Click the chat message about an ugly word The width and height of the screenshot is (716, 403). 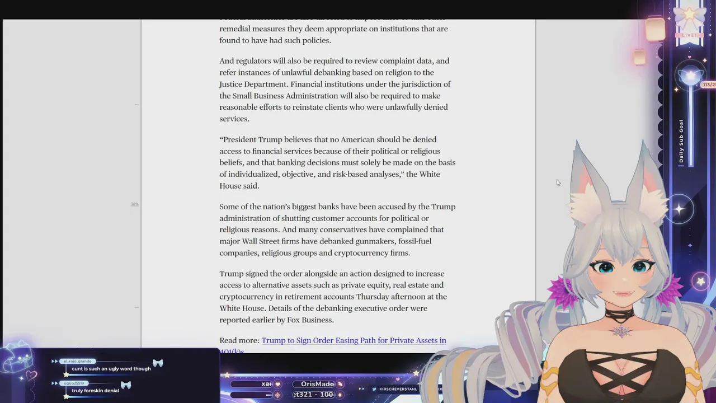click(111, 369)
